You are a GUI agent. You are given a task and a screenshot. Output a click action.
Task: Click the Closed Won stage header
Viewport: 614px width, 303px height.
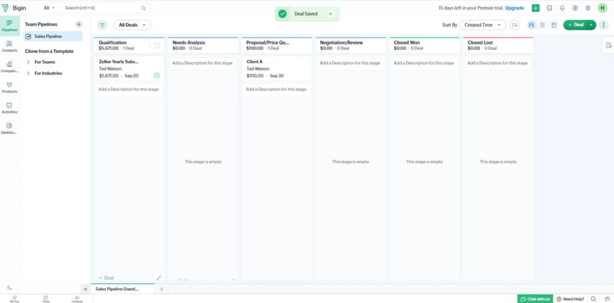[424, 45]
